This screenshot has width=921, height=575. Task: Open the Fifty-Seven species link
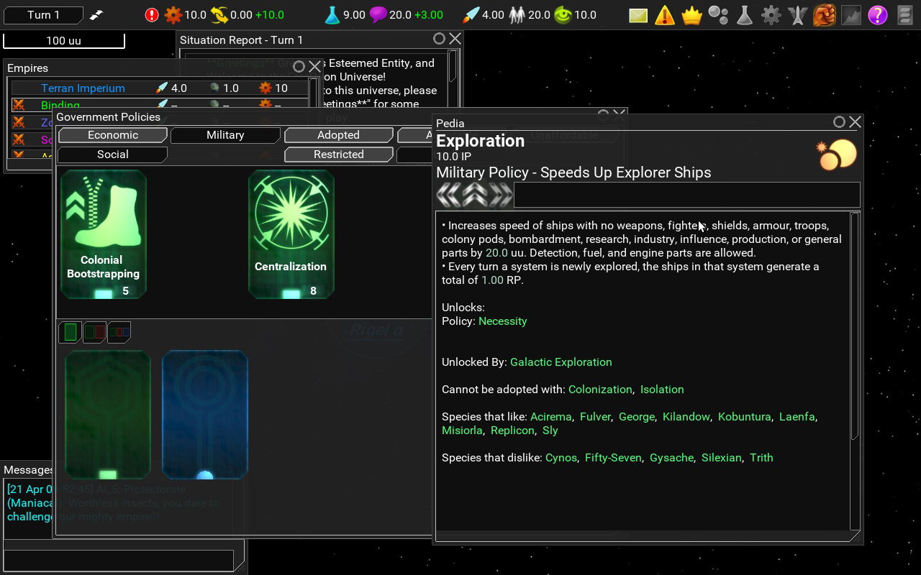click(613, 458)
